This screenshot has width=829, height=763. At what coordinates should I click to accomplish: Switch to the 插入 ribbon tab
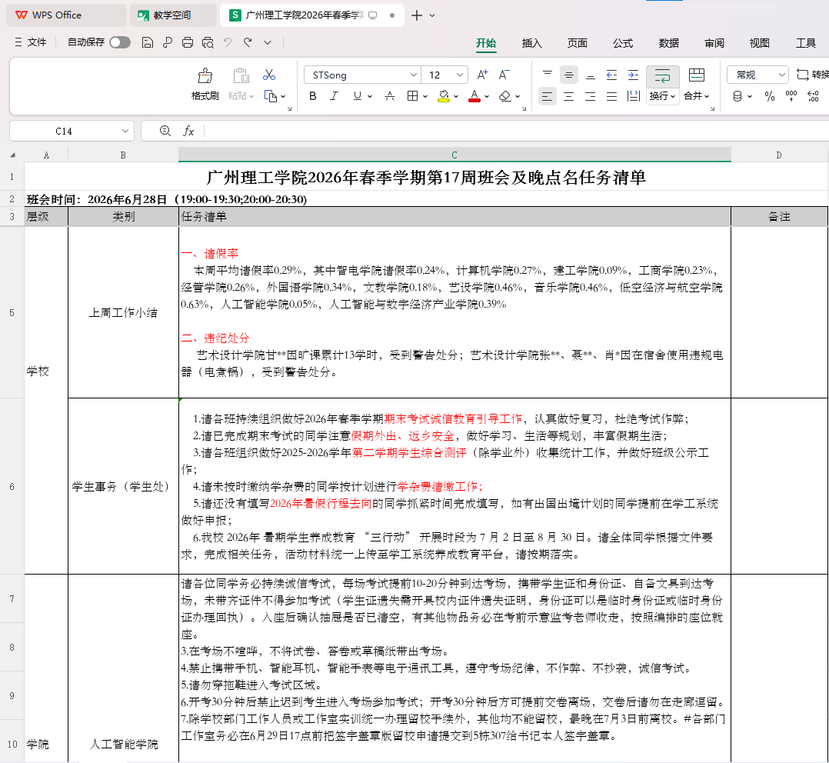tap(531, 43)
